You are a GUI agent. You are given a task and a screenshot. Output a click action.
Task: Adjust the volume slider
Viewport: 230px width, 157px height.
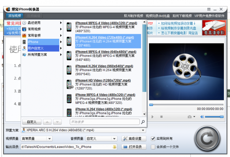point(214,117)
